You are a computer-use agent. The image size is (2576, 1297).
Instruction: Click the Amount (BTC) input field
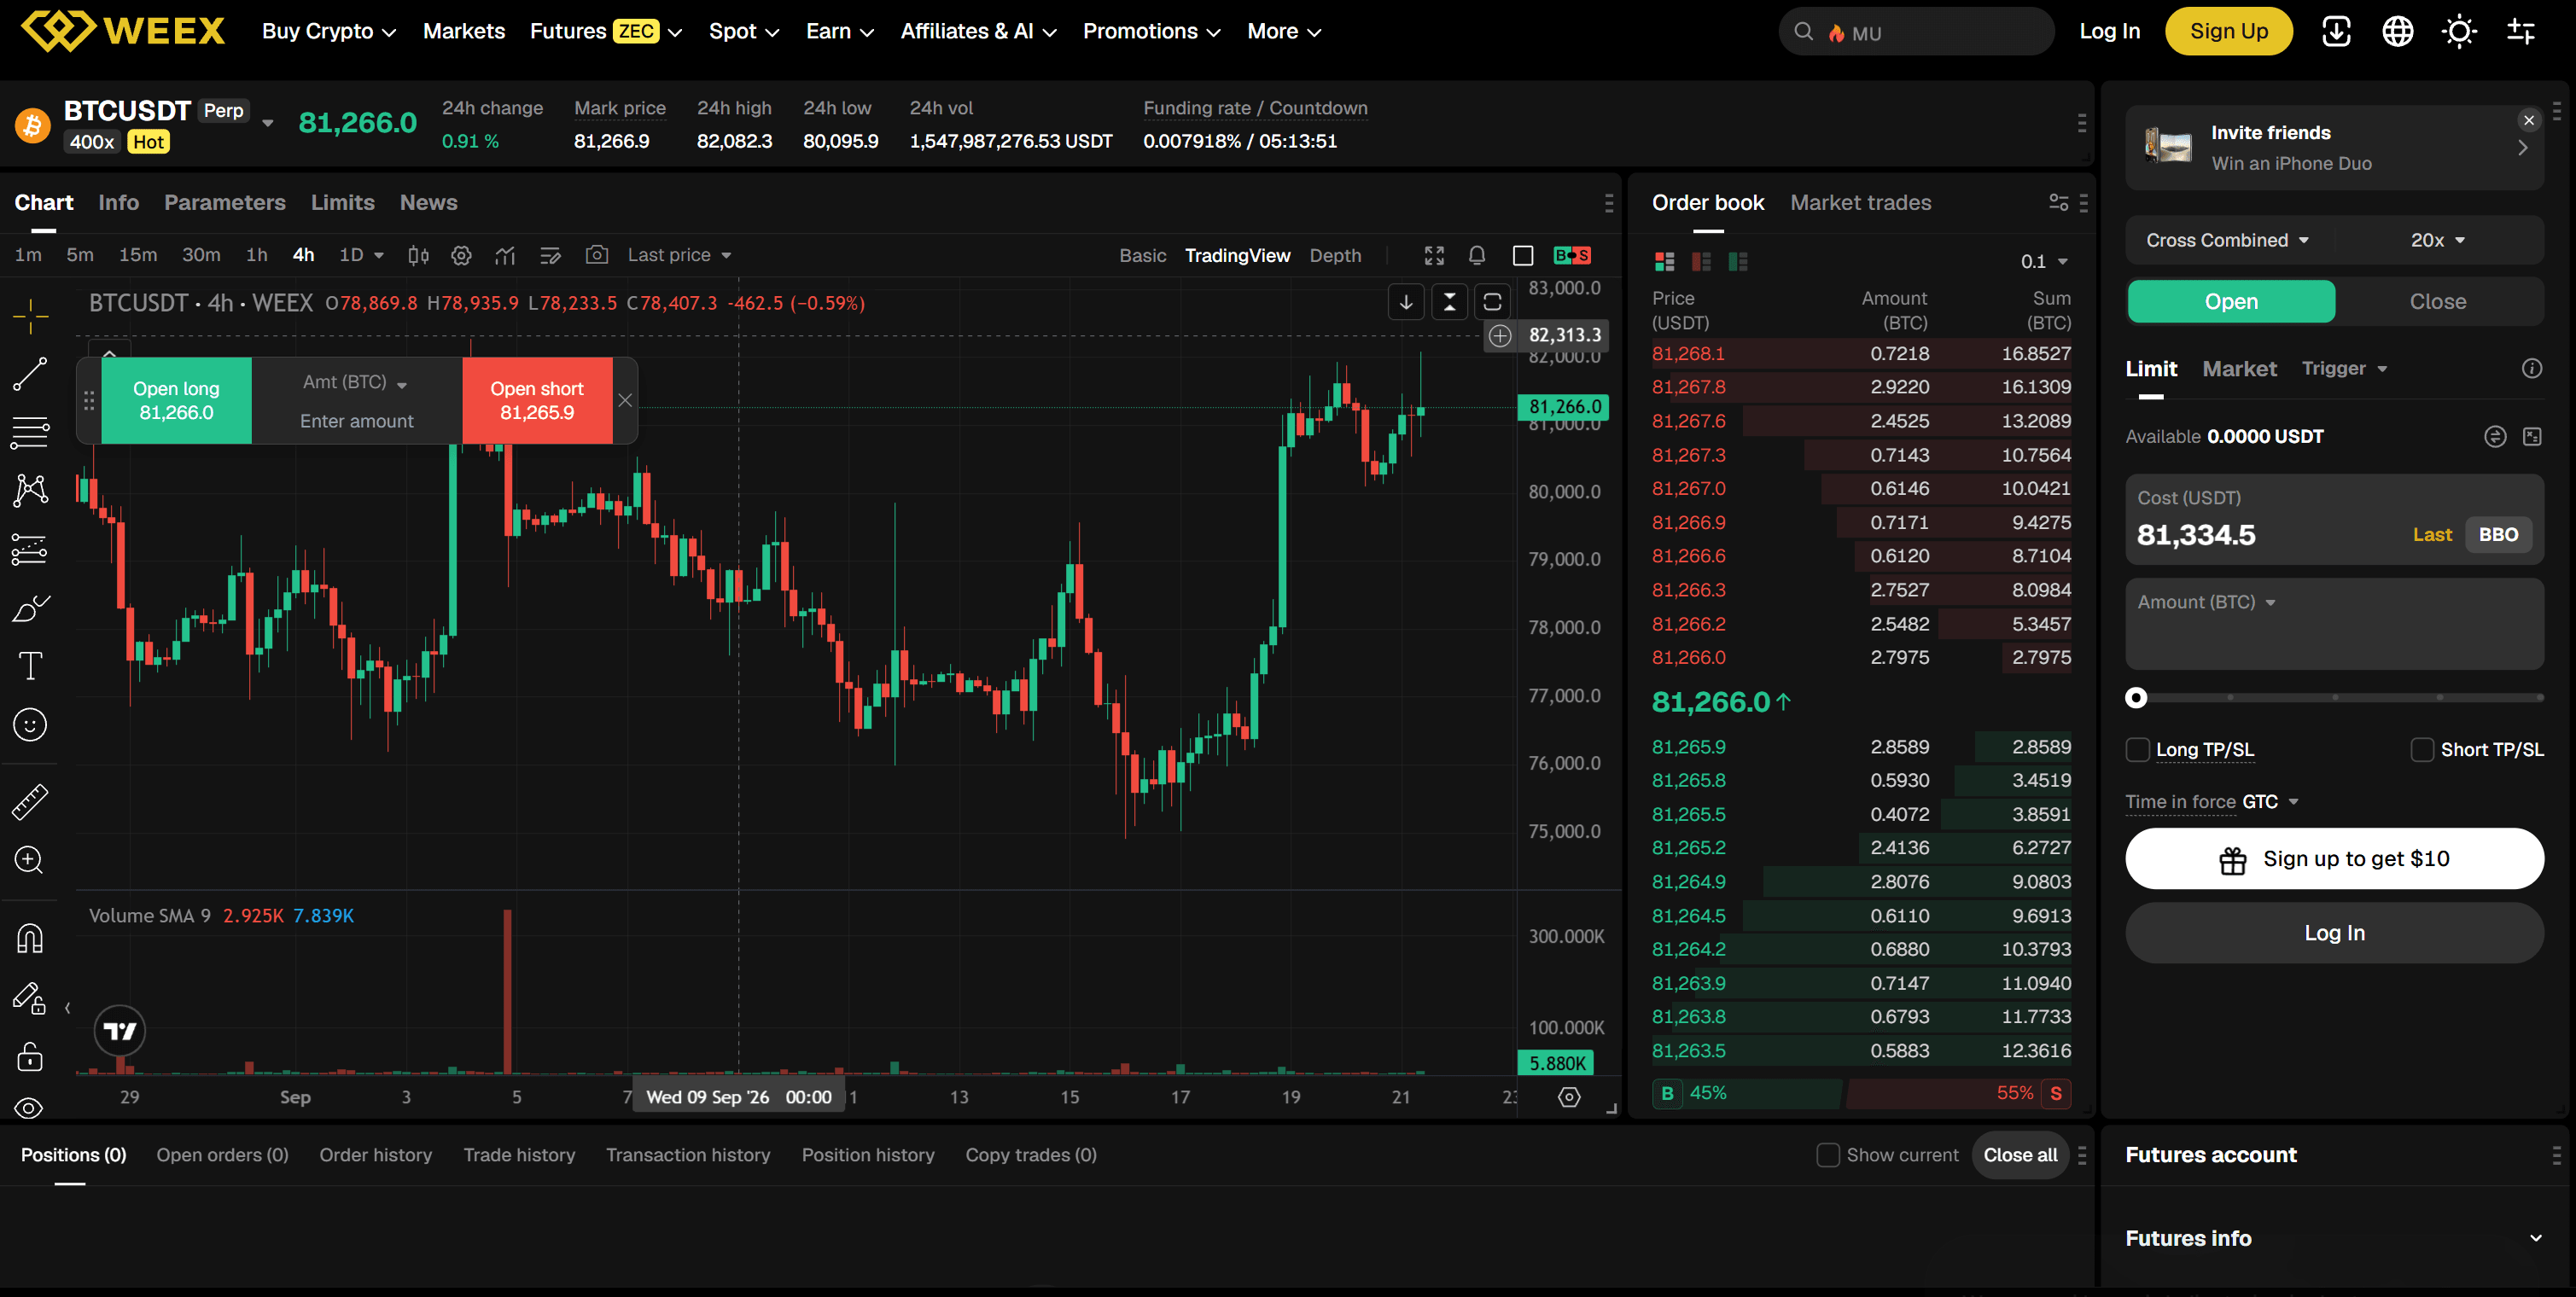pos(2334,624)
